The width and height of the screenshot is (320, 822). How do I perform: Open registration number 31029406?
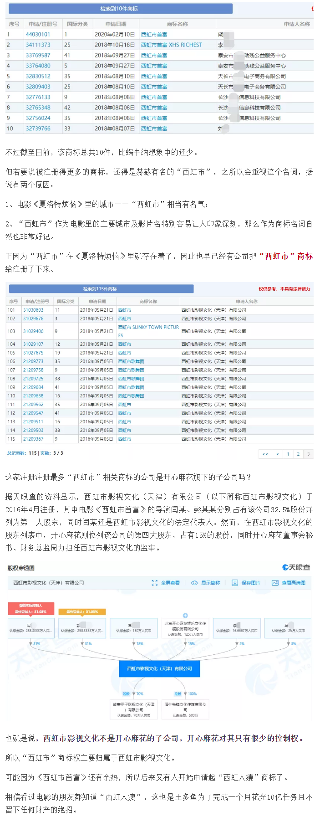[33, 331]
